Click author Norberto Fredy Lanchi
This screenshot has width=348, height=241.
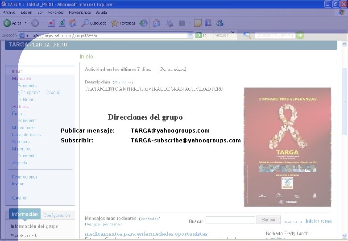coord(287,233)
